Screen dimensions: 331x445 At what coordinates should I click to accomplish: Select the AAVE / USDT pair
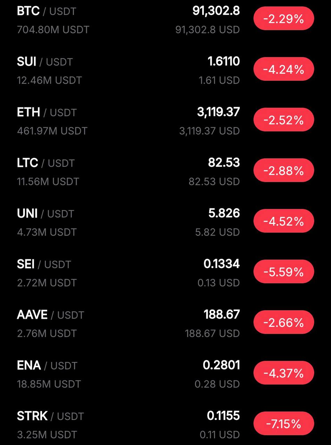(x=50, y=315)
